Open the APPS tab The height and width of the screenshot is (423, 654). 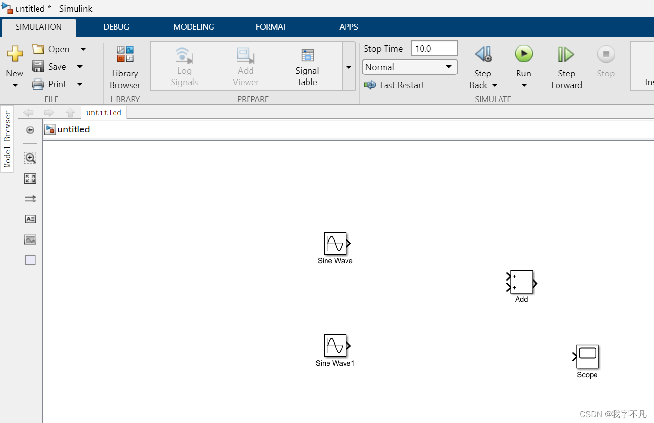348,27
